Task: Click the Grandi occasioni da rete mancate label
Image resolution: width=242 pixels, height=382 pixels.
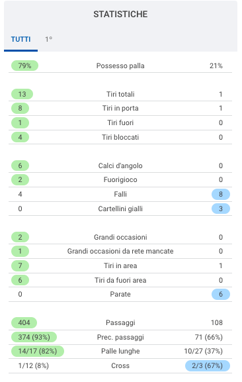Action: 120,251
